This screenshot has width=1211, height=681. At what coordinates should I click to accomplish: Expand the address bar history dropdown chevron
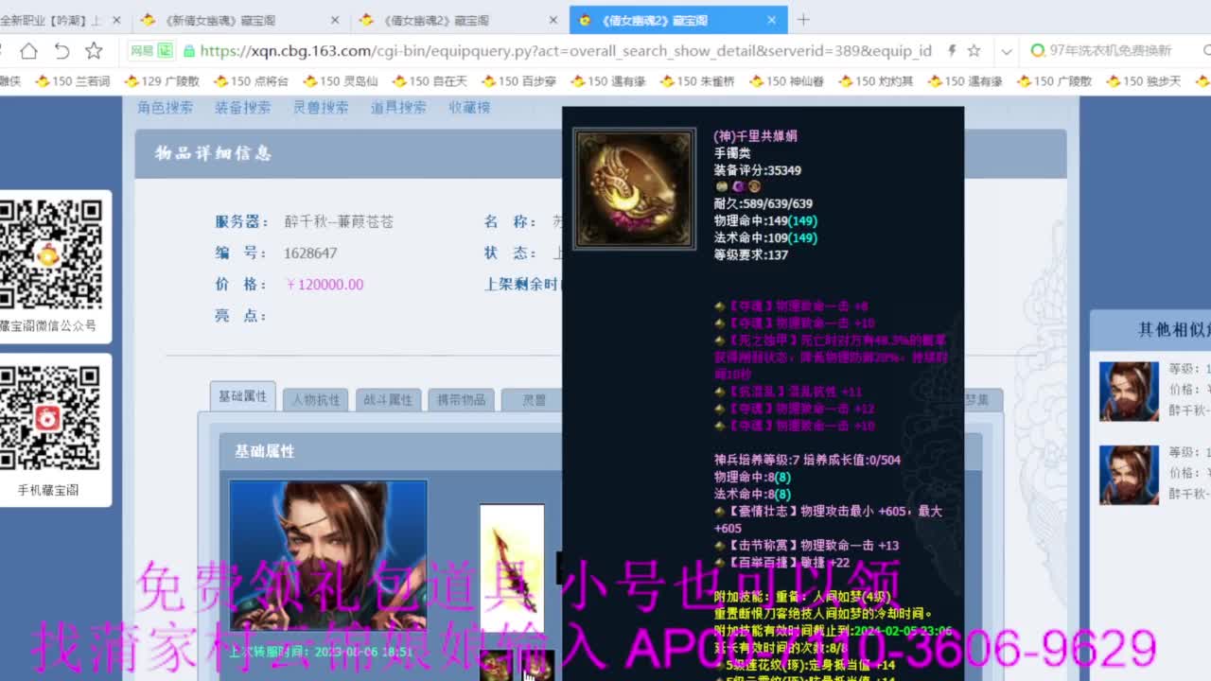pyautogui.click(x=1007, y=52)
